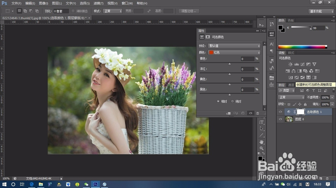Image resolution: width=336 pixels, height=188 pixels.
Task: Open the 滤镜(T) Filter menu
Action: [98, 3]
